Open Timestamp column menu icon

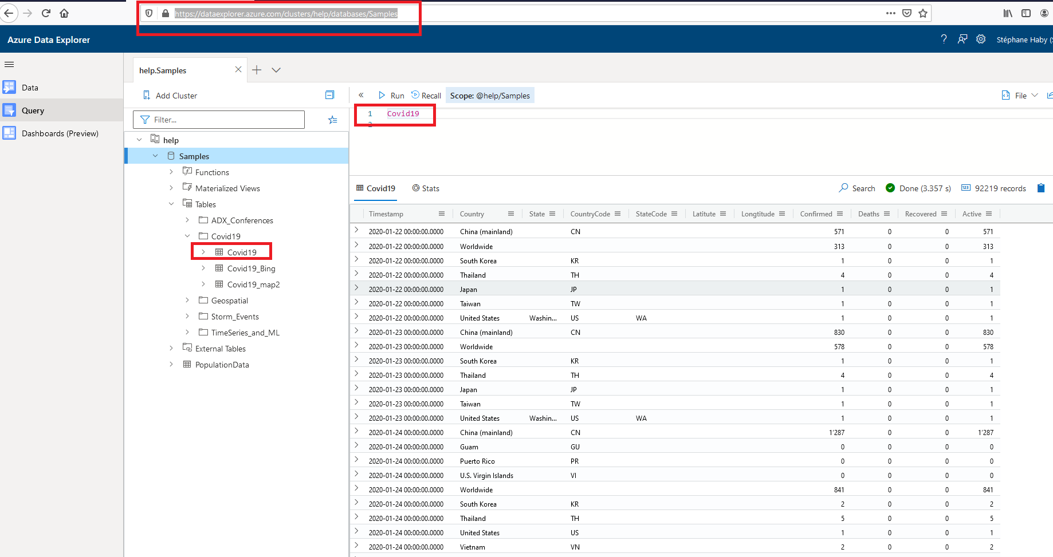click(x=442, y=214)
